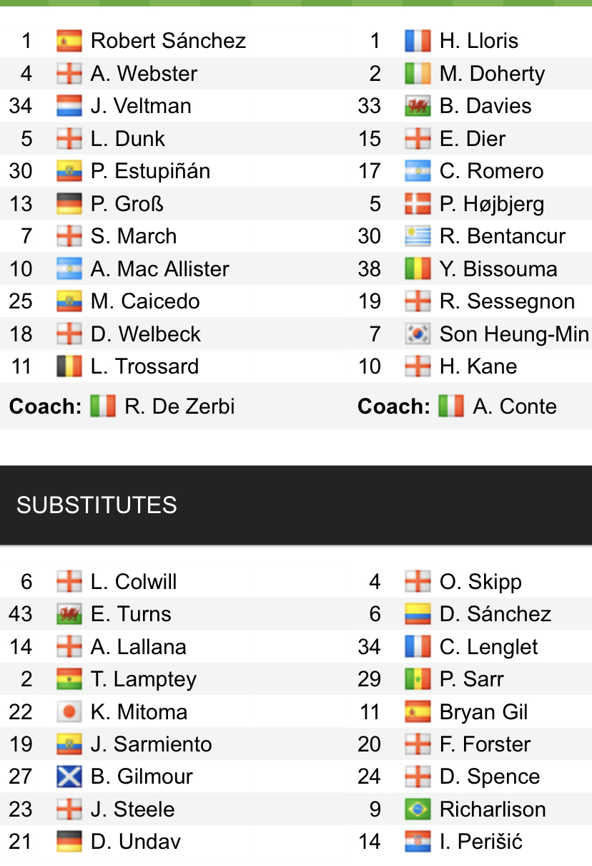This screenshot has width=592, height=866.
Task: Click the Wales flag beside B. Davies
Action: point(418,106)
